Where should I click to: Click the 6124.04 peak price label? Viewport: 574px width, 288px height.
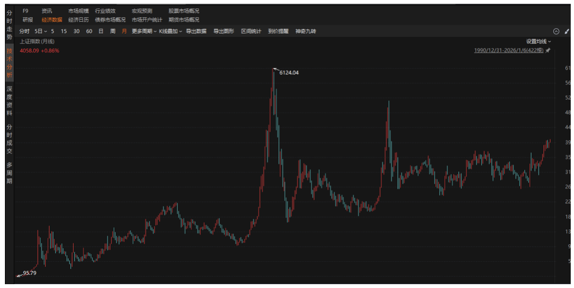pos(289,73)
